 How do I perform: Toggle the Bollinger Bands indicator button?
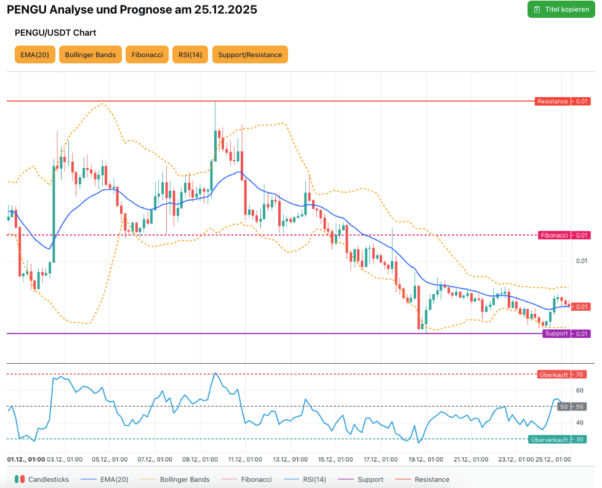point(90,55)
